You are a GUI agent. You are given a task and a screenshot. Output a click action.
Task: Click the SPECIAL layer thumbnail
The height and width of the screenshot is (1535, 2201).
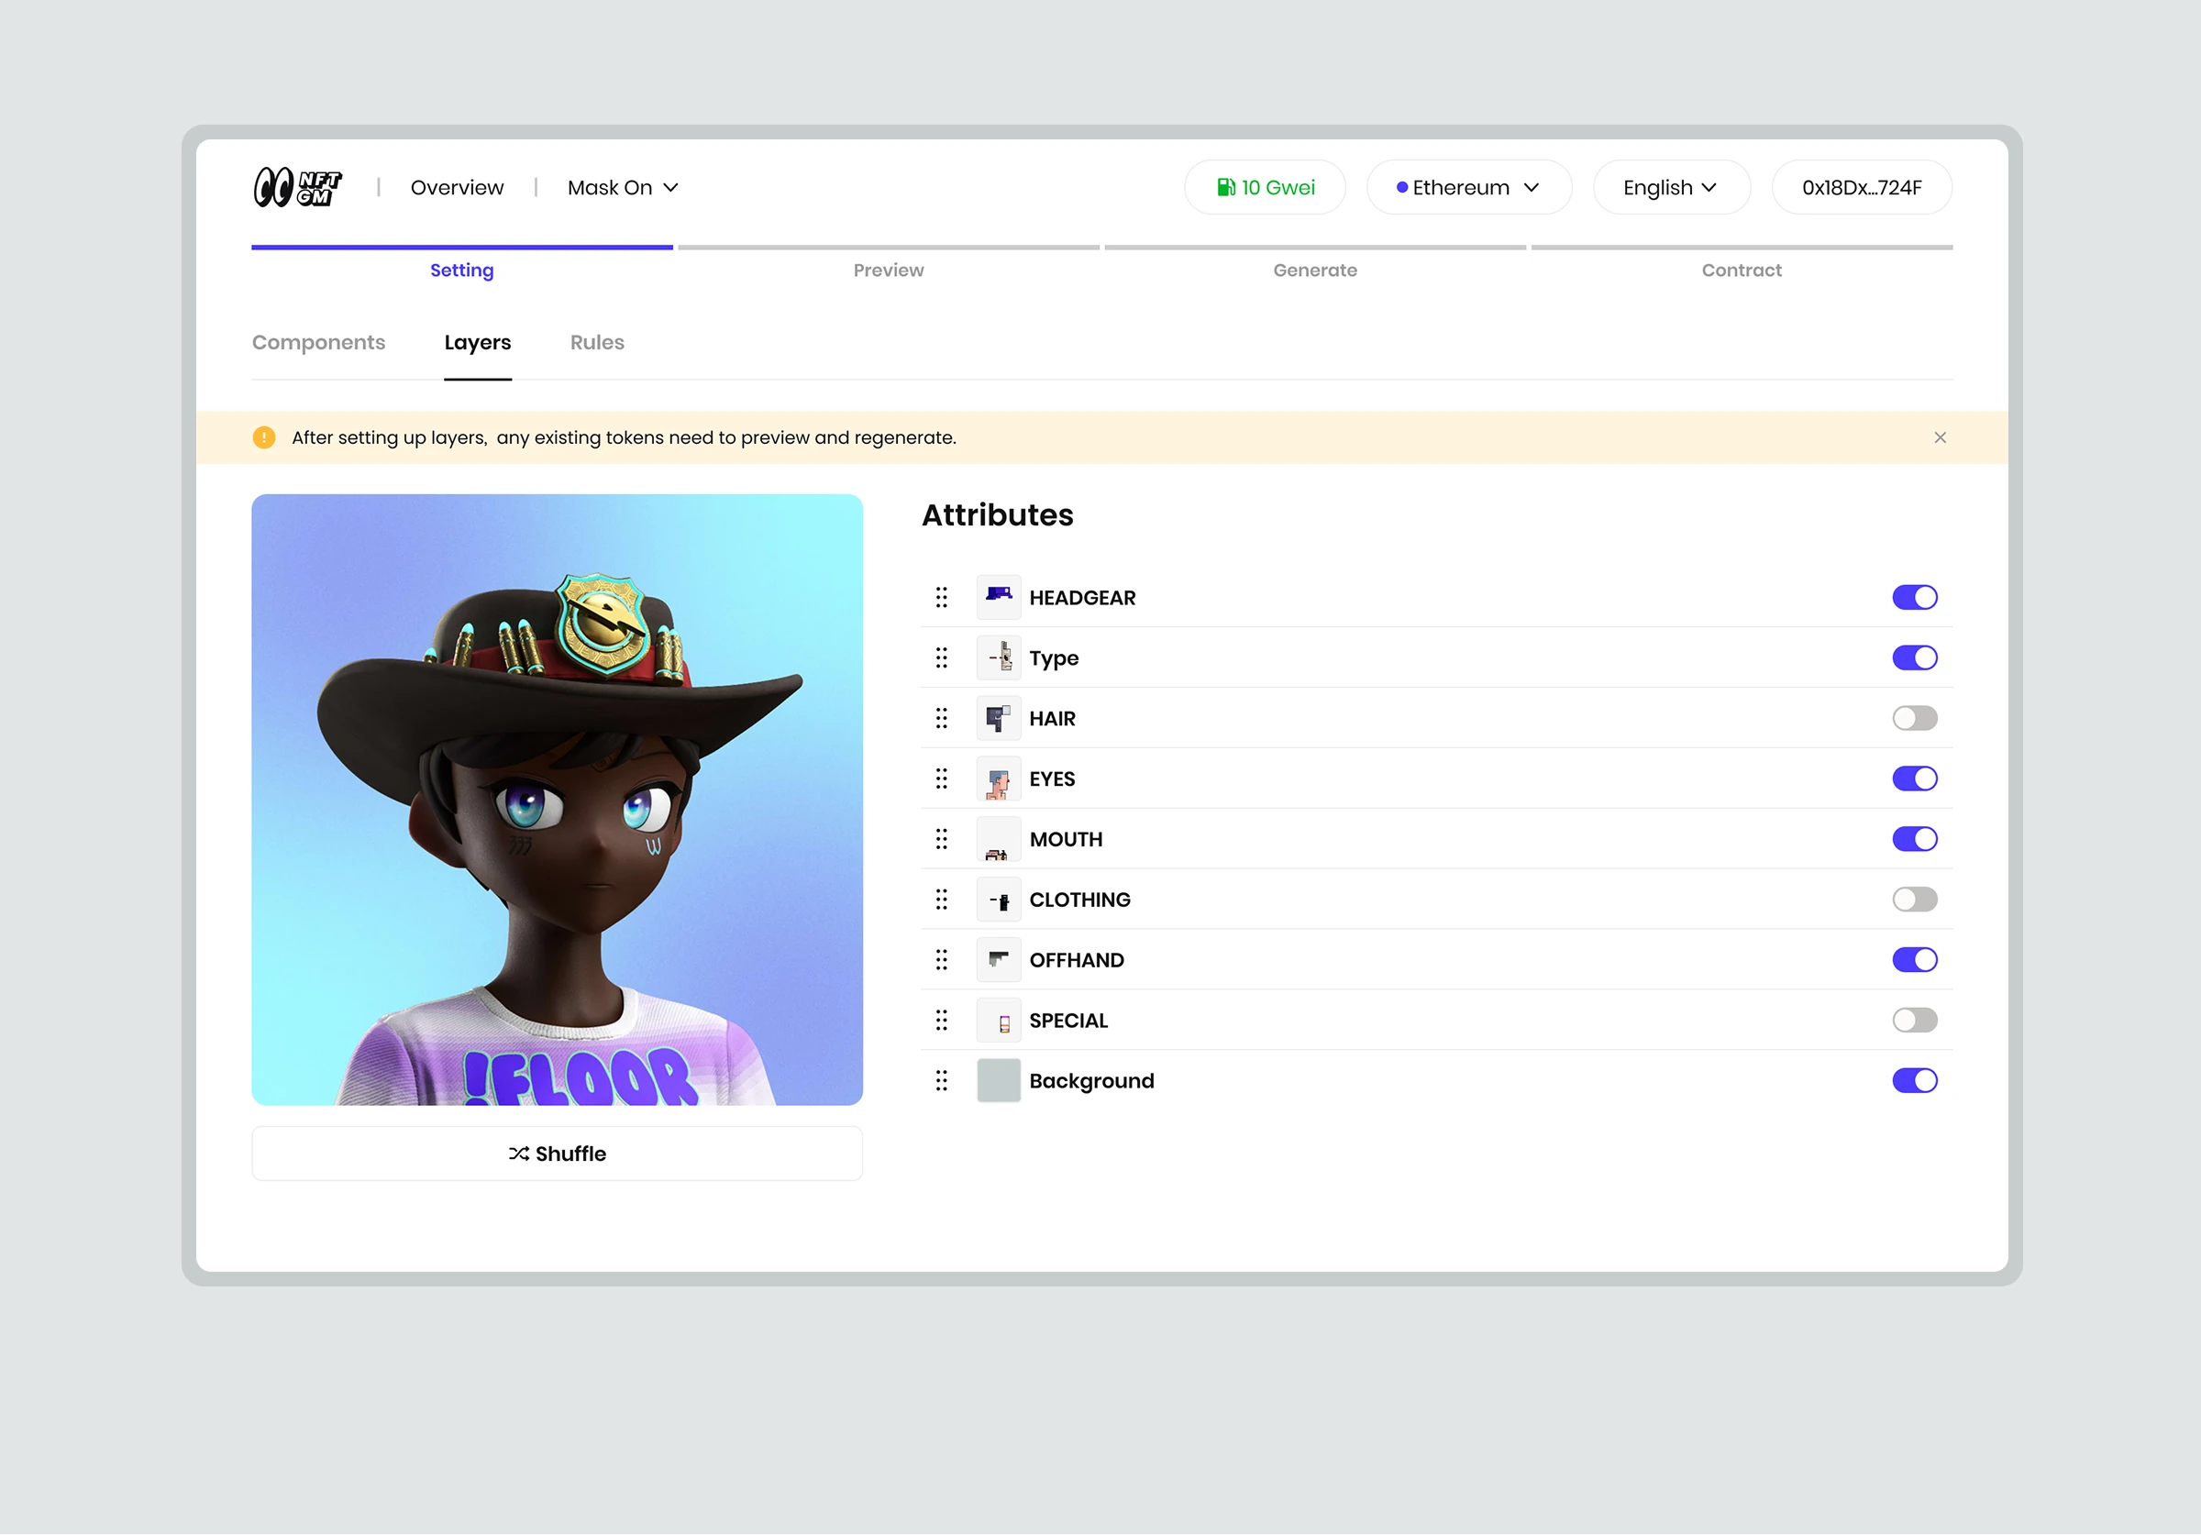[x=999, y=1021]
